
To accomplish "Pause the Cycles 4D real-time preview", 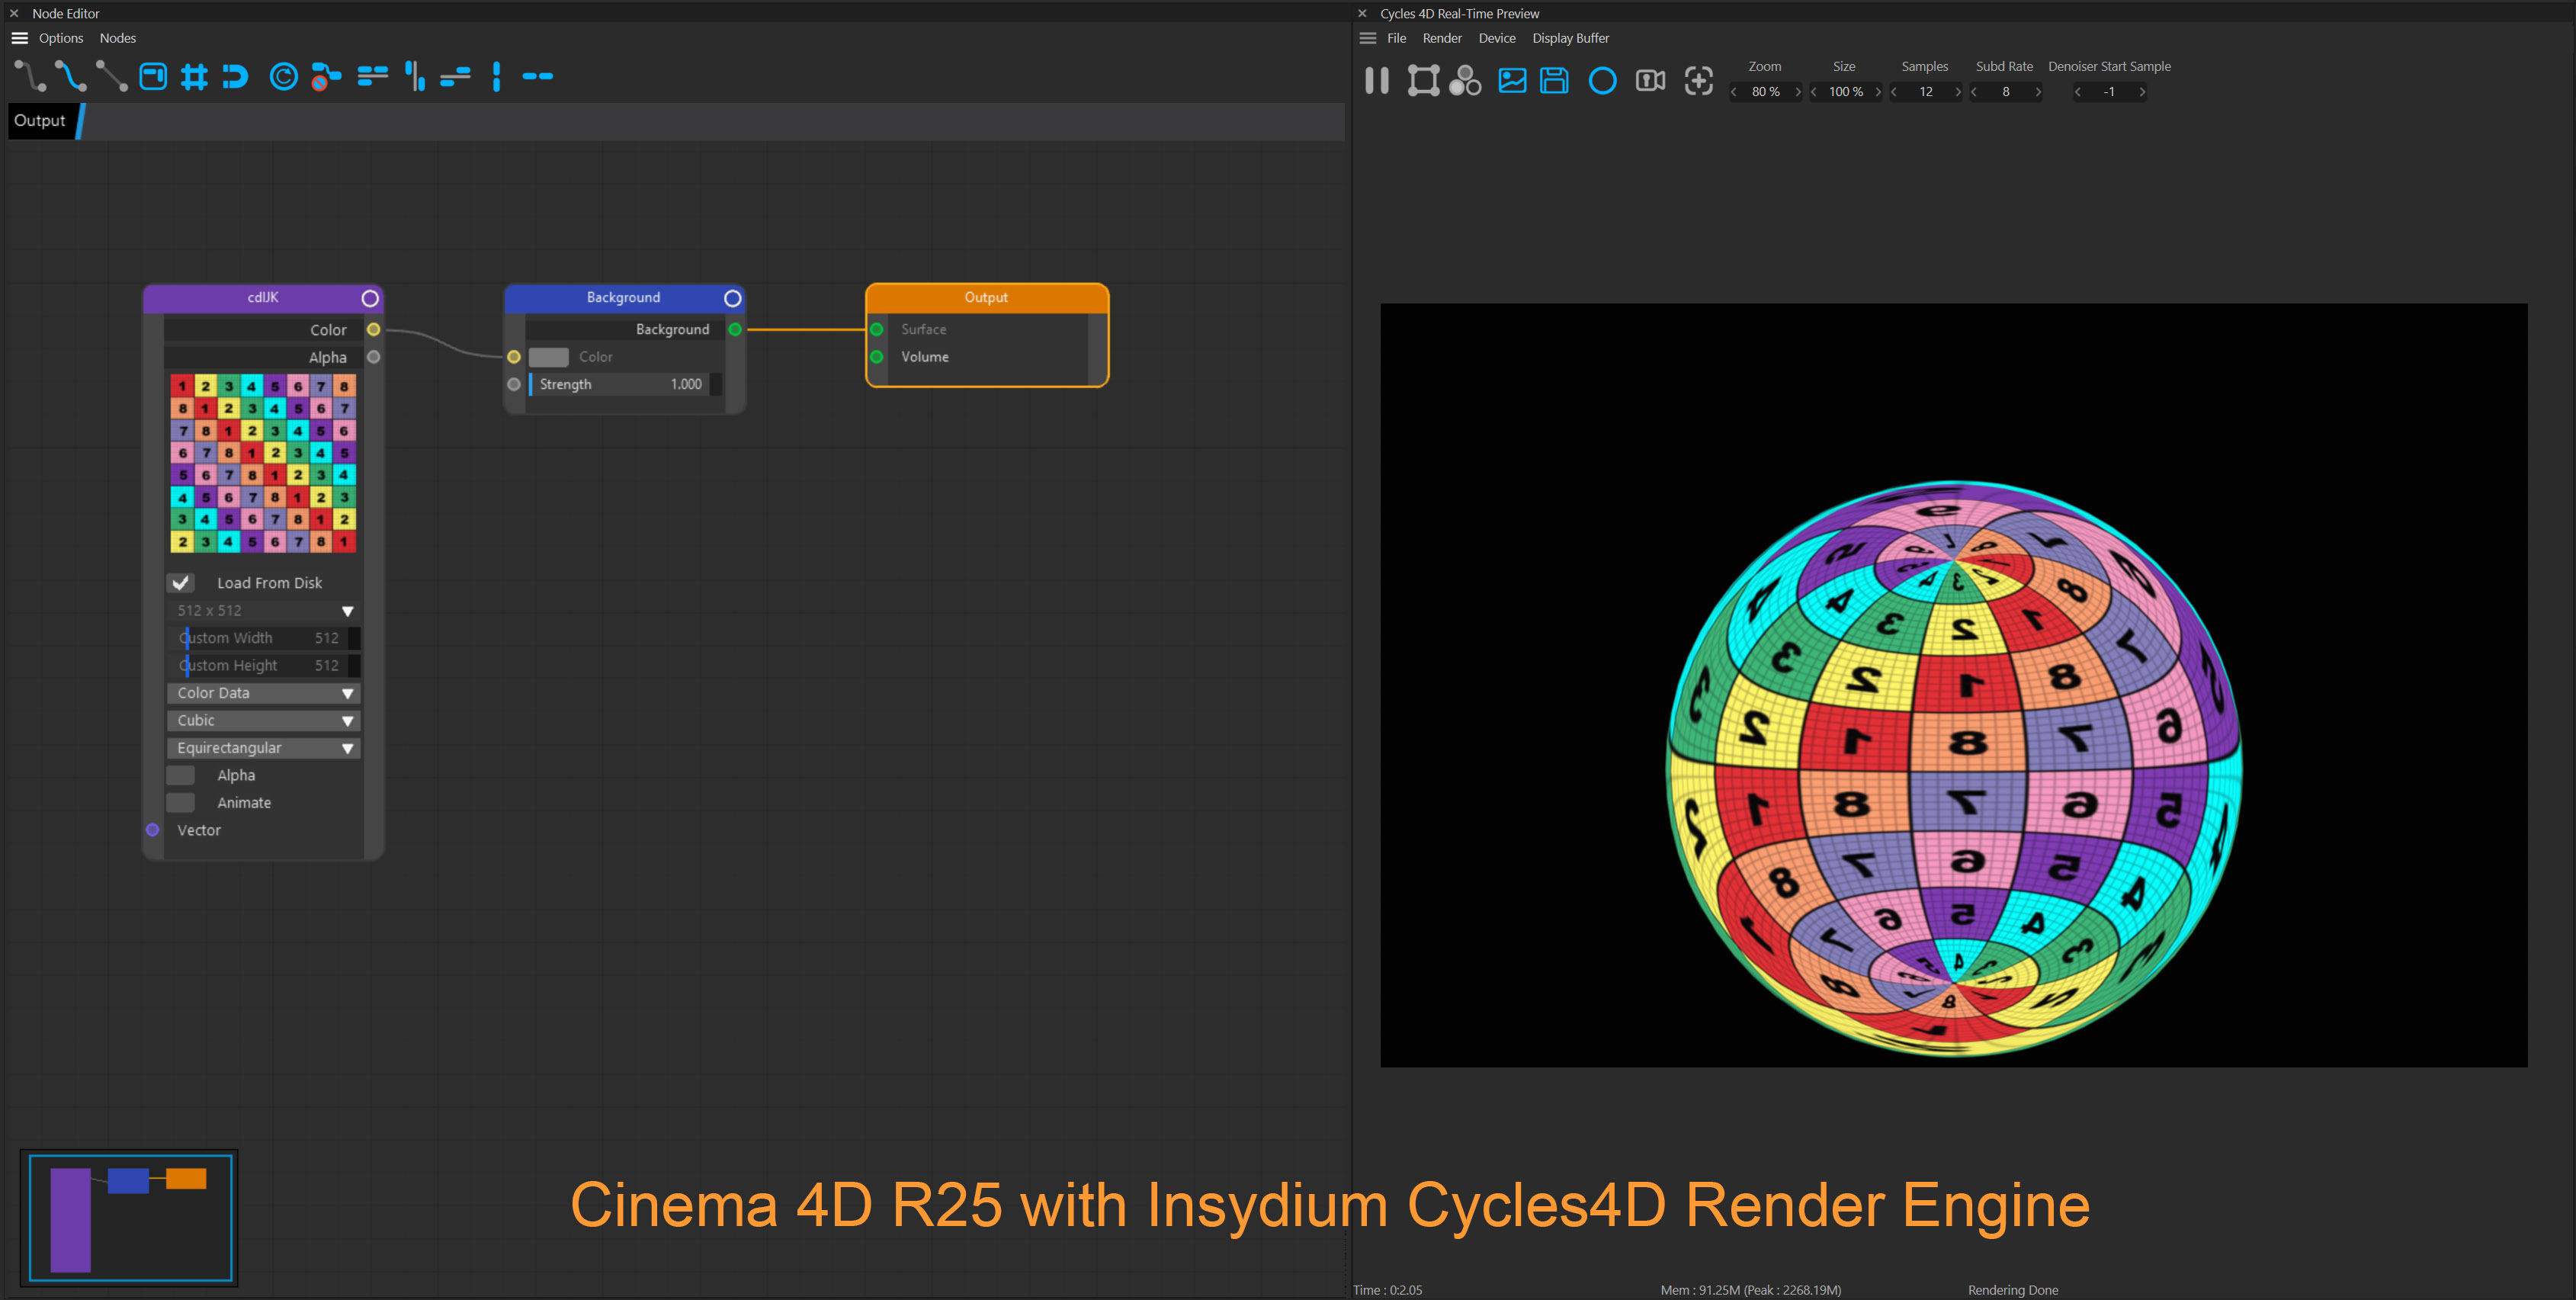I will pos(1377,80).
